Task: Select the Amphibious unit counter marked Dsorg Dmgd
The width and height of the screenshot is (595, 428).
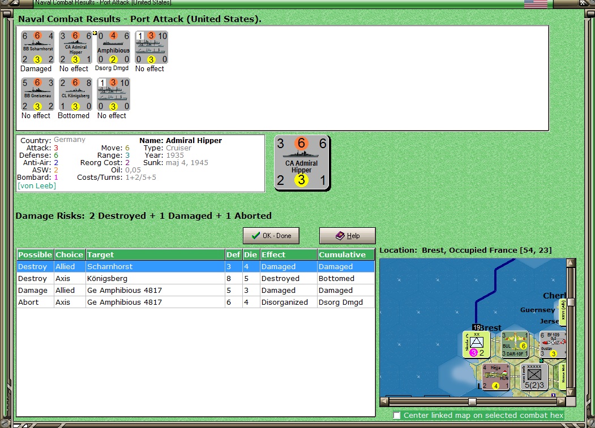Action: click(x=113, y=47)
